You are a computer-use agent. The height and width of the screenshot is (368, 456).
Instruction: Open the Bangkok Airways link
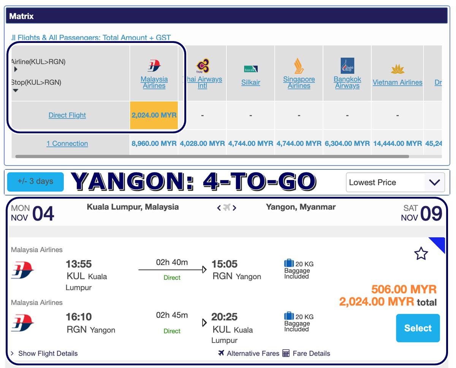[347, 82]
